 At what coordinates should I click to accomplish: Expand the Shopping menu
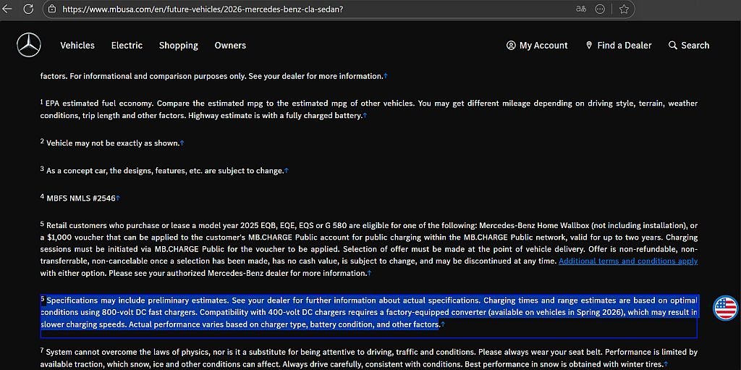[178, 46]
